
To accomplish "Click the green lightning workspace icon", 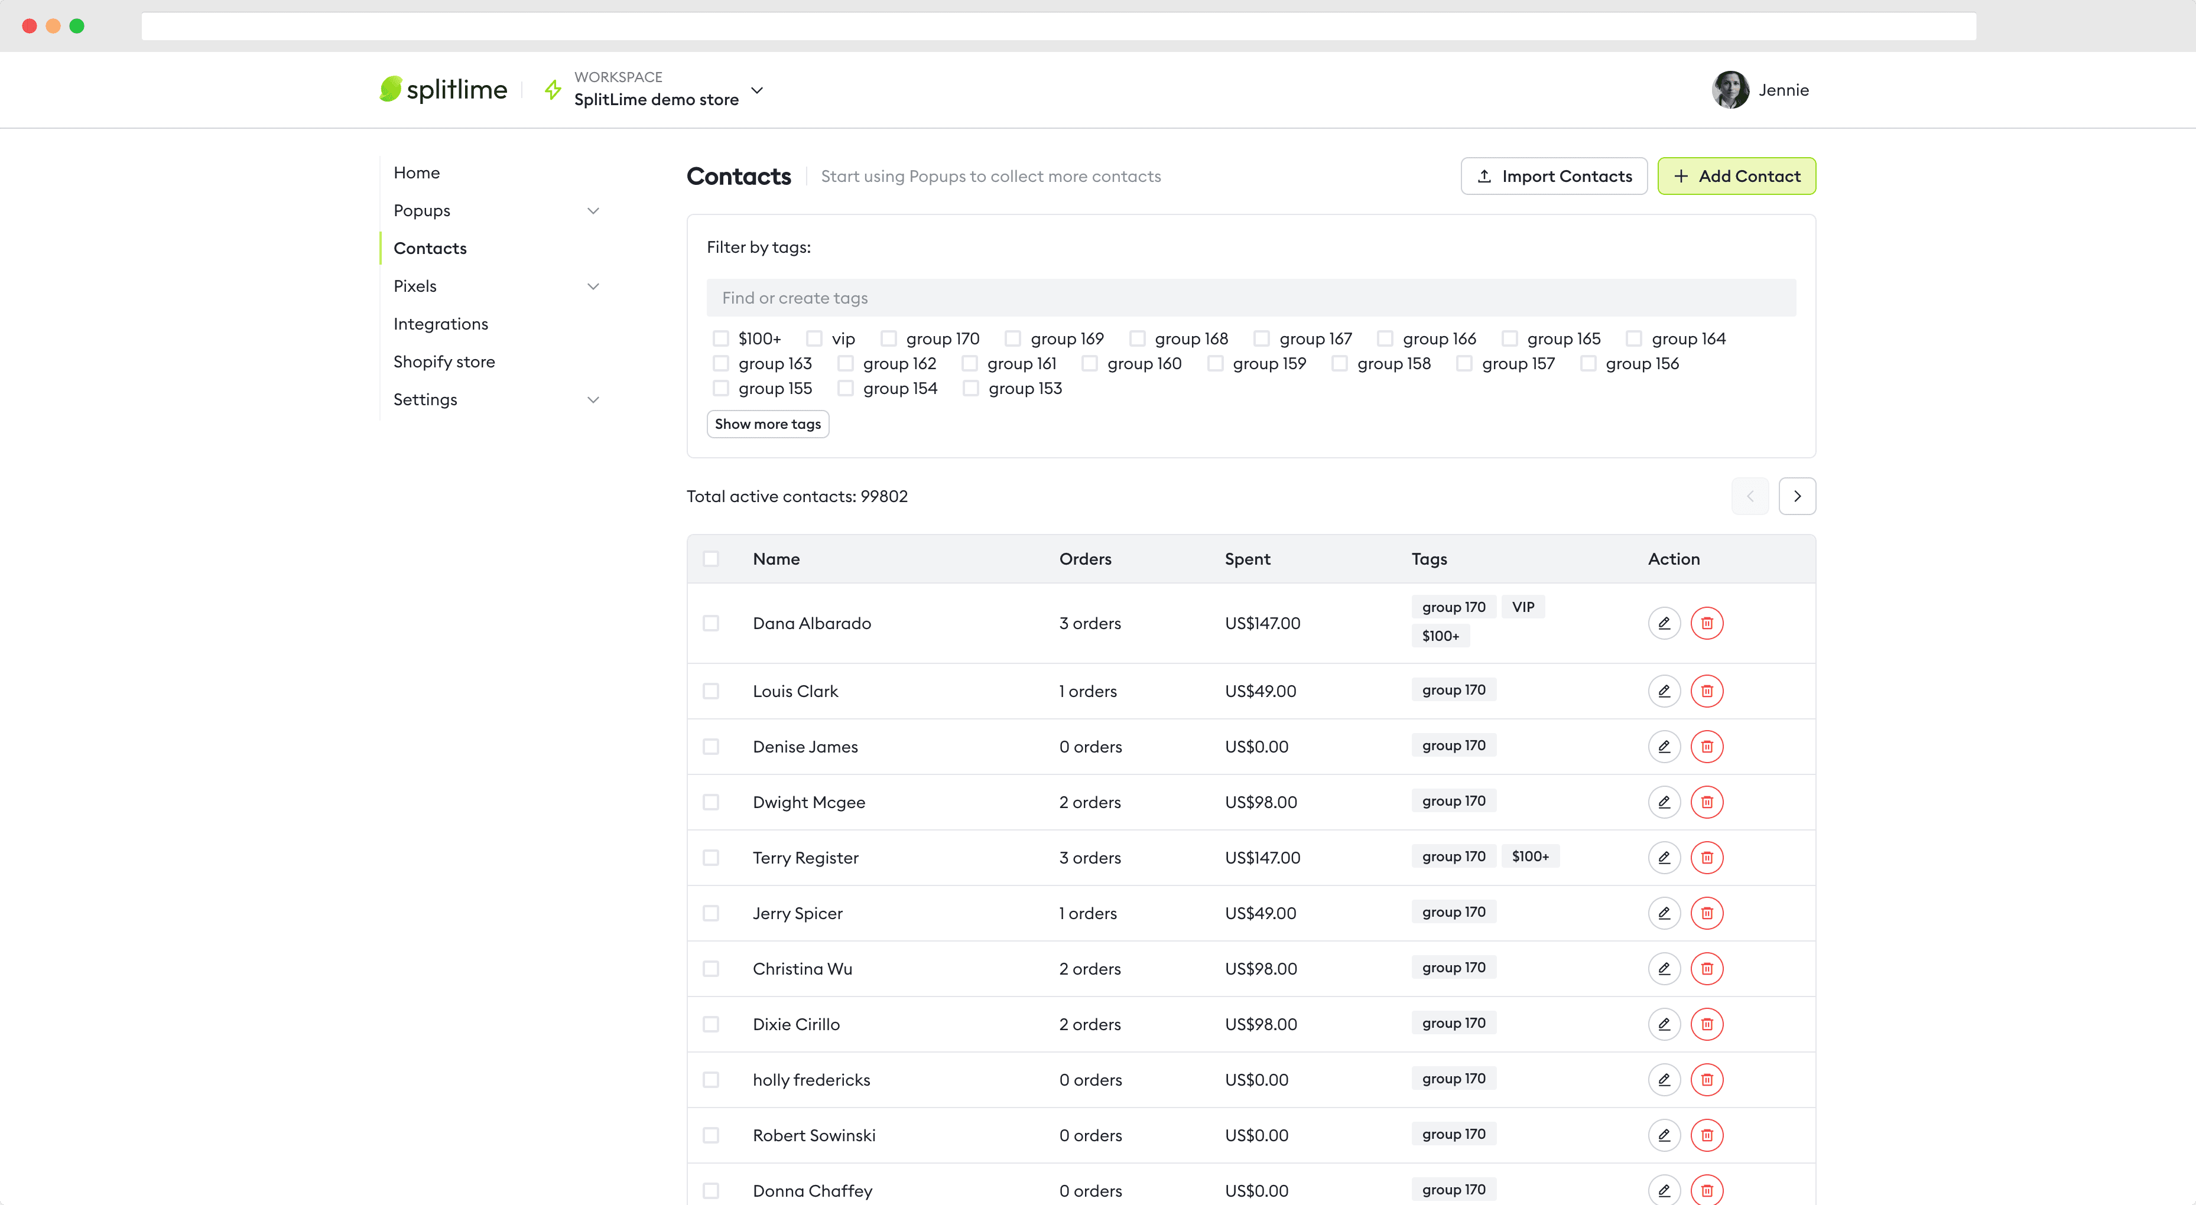I will point(553,89).
